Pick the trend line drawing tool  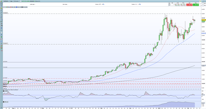[2, 12]
